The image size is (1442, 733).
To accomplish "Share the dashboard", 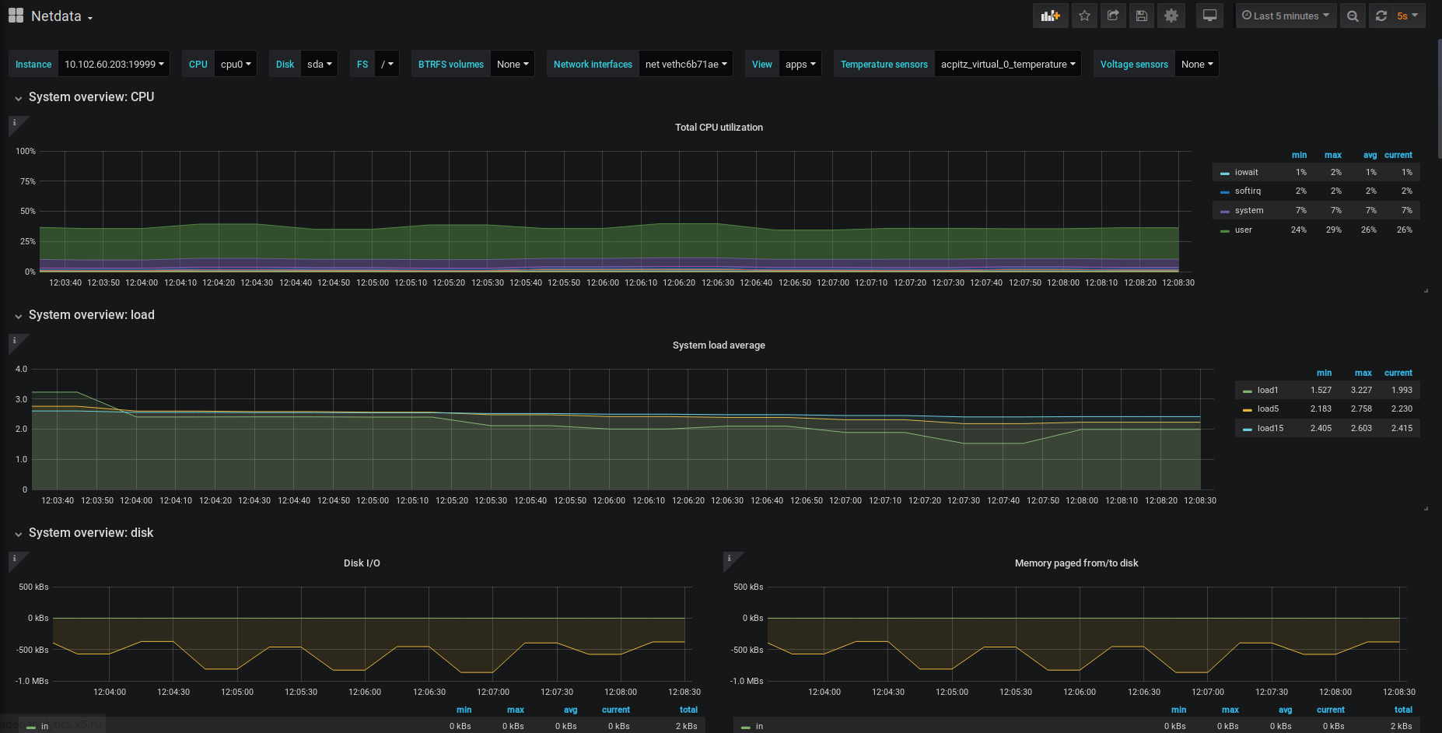I will (1113, 16).
